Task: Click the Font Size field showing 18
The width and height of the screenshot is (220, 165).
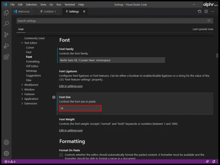Action: (x=80, y=108)
